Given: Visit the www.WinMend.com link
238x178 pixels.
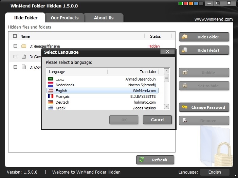Looking at the screenshot, I should [214, 19].
